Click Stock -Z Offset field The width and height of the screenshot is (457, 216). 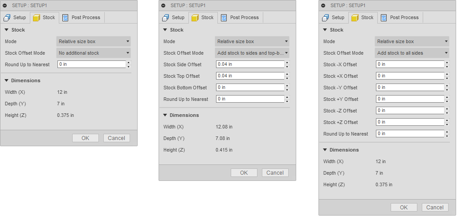pyautogui.click(x=410, y=111)
